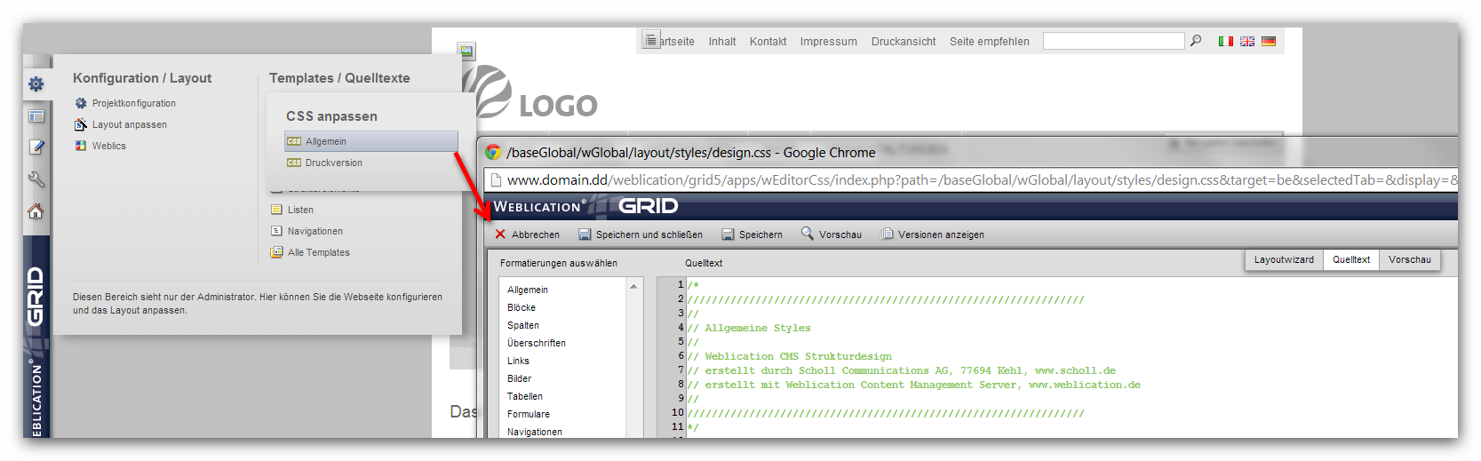Select Links in the Formatierungen list
The image size is (1481, 461).
pyautogui.click(x=518, y=361)
